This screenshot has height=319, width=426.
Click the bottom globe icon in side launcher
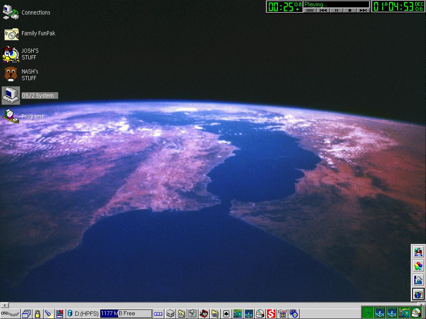pyautogui.click(x=419, y=294)
